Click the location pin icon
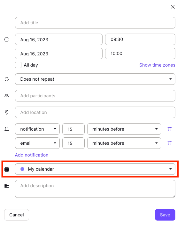Screen dimensions: 184x226 pos(7,112)
